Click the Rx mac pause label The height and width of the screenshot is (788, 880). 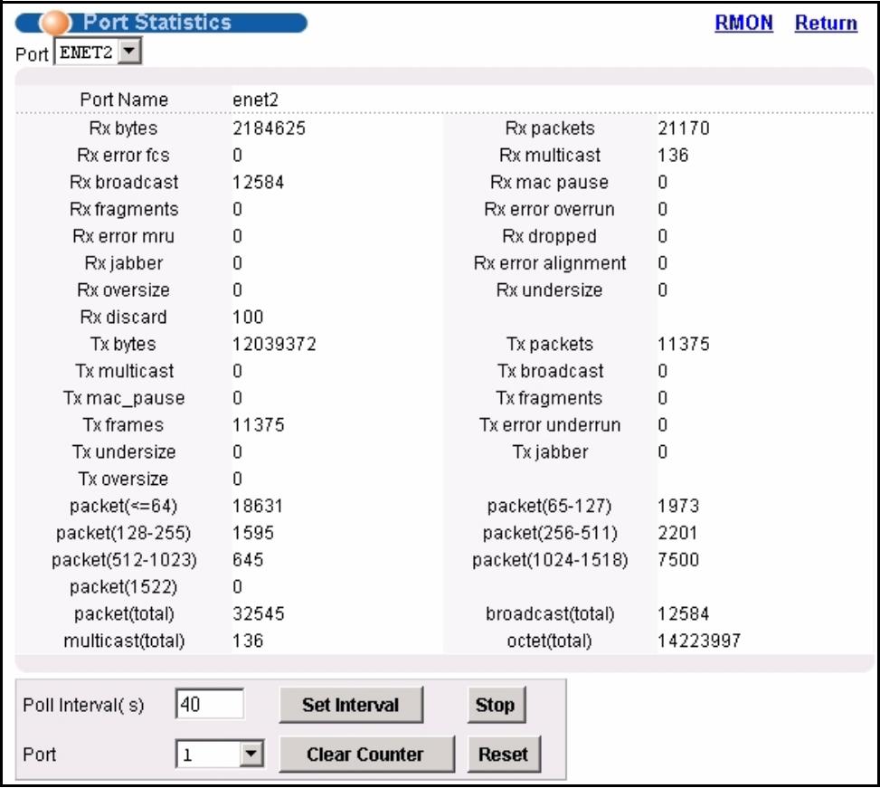point(550,182)
